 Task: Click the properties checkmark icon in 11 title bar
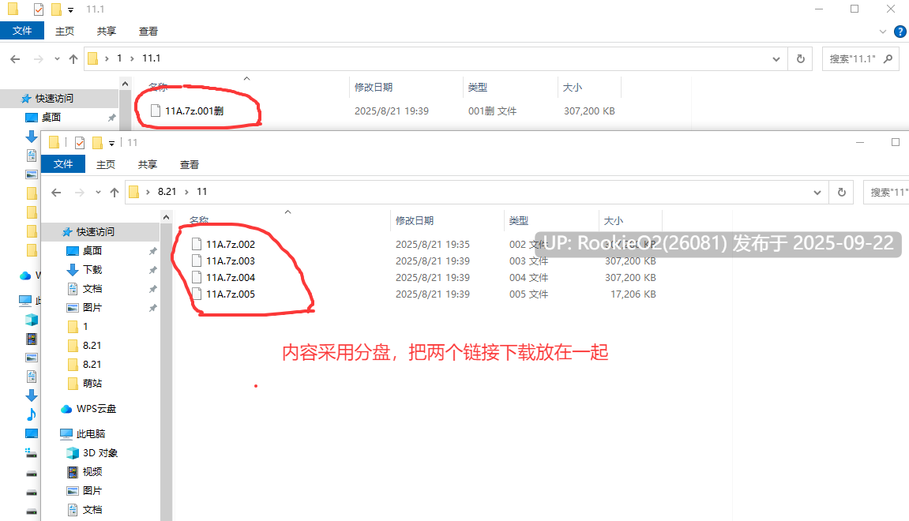[80, 143]
